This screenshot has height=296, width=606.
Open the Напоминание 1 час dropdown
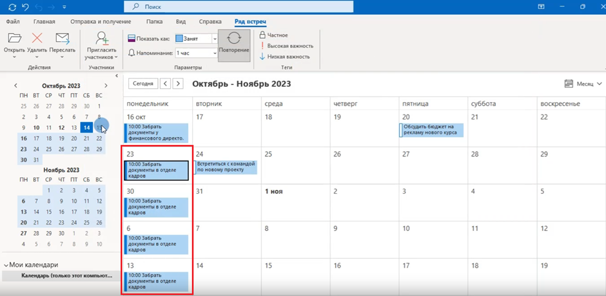coord(215,53)
